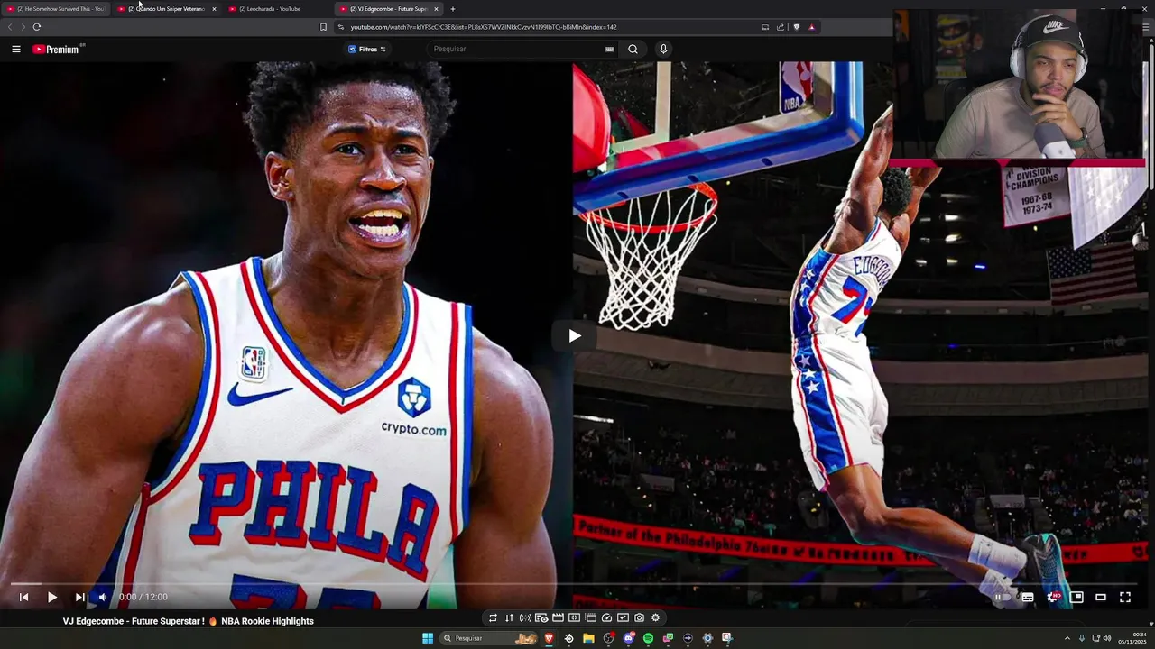1155x649 pixels.
Task: Start voice search with microphone icon
Action: pos(663,49)
